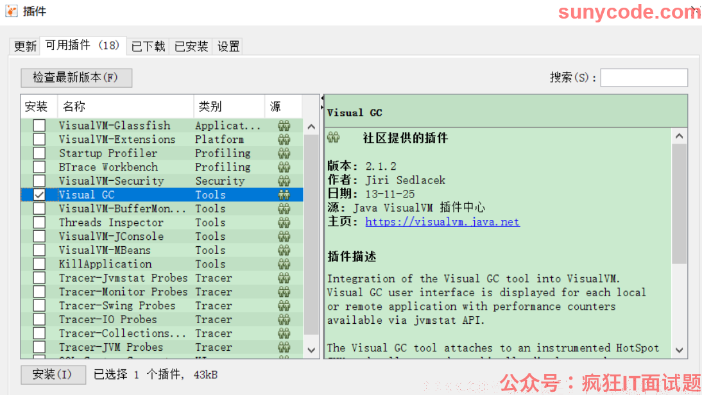Viewport: 702px width, 395px height.
Task: Sort by the 安装 column header
Action: pos(39,106)
